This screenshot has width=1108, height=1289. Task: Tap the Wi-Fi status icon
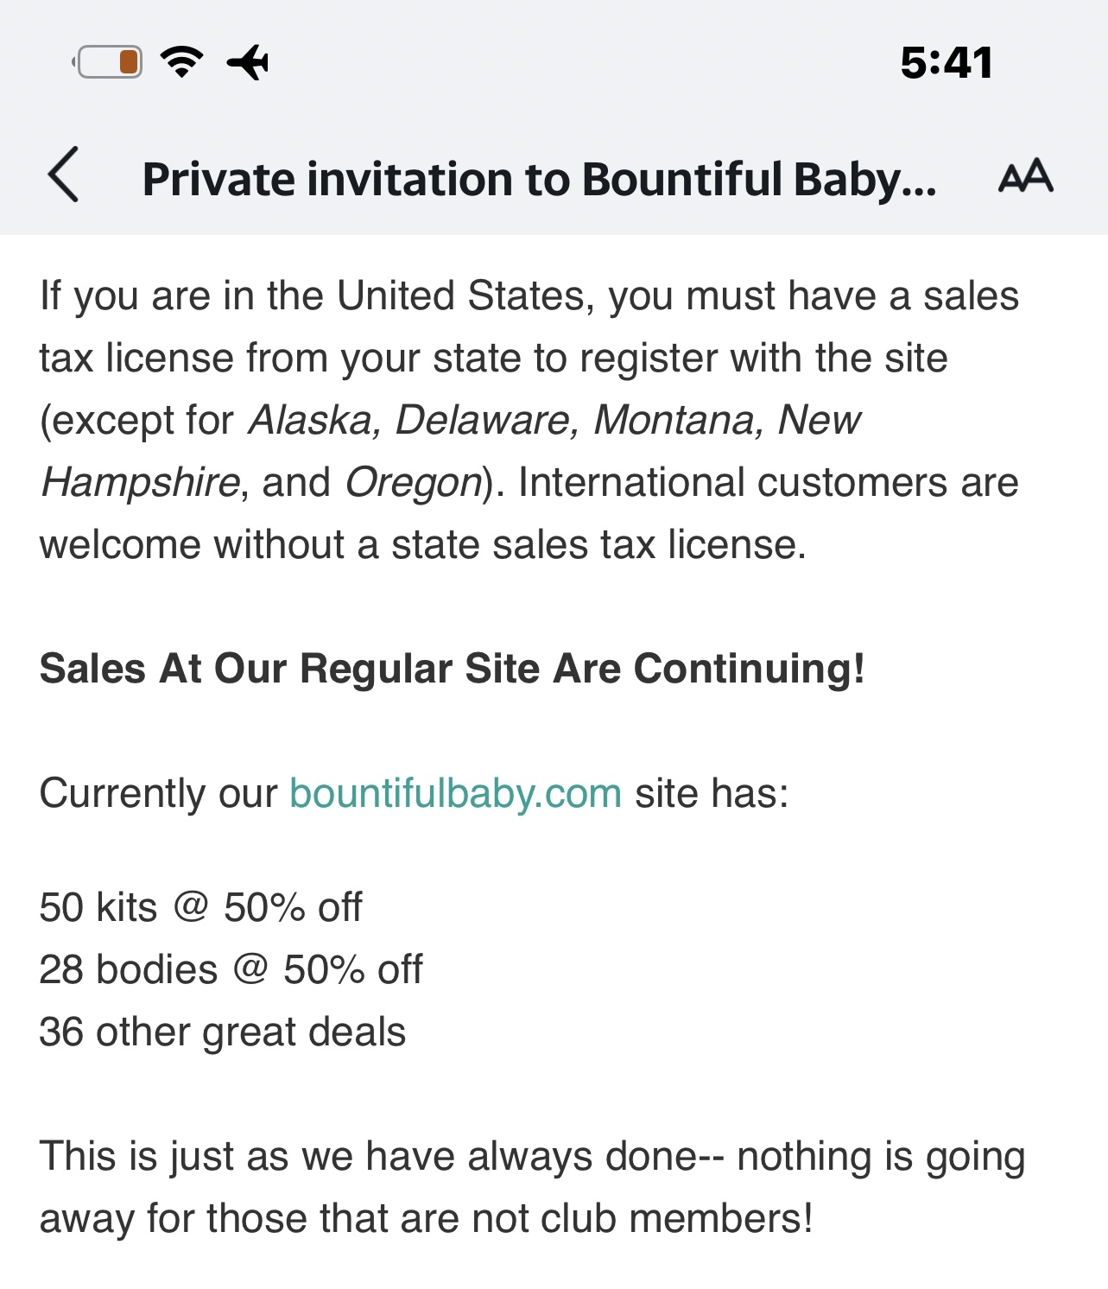coord(182,62)
